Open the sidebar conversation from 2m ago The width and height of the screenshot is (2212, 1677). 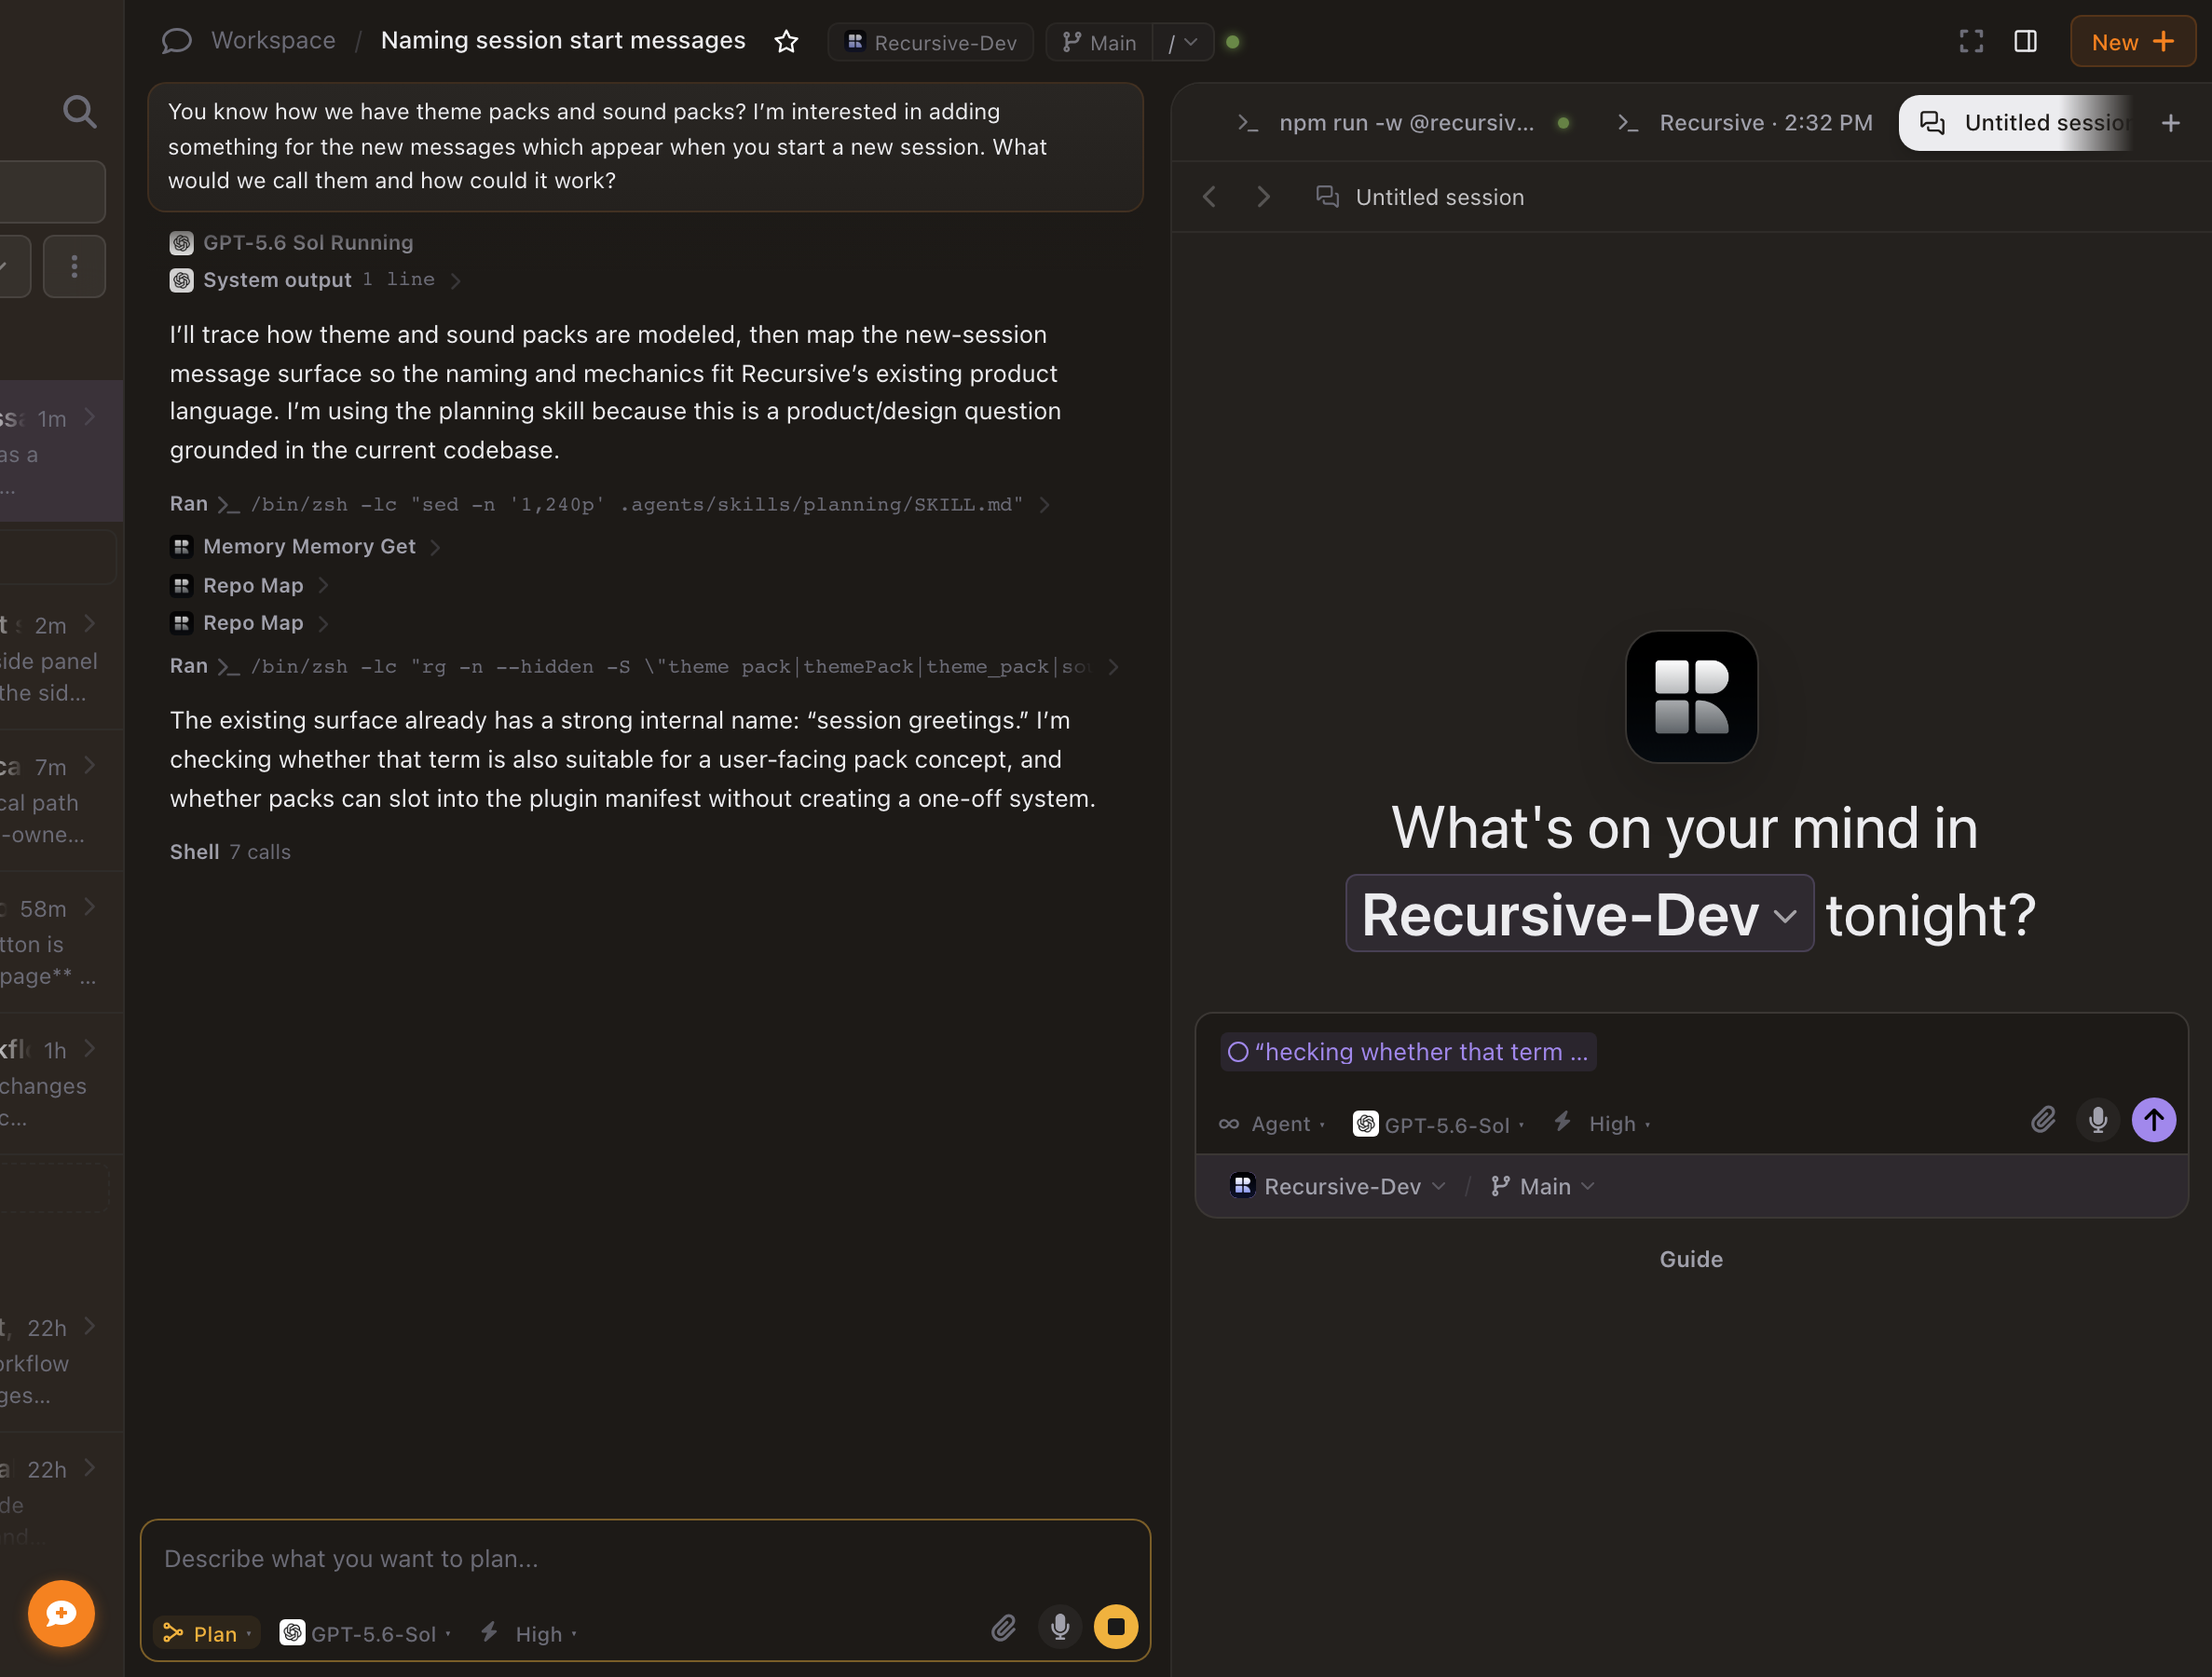point(61,658)
